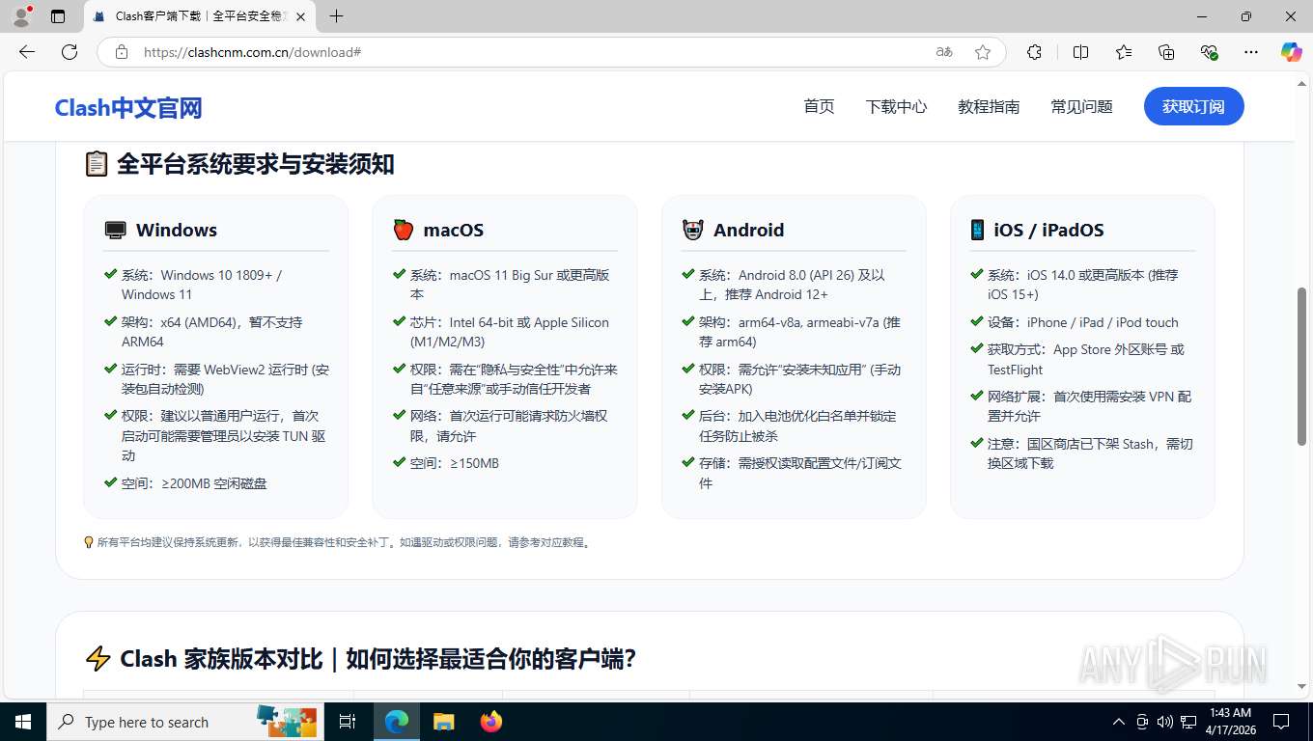1313x741 pixels.
Task: Click text 获取方式：App Store 外区账号 或 TestFlight
Action: pos(1086,359)
